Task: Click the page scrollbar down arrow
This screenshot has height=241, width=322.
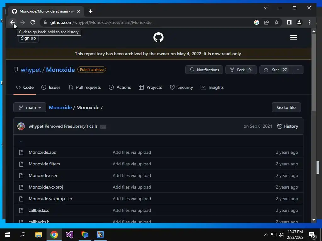Action: 314,220
